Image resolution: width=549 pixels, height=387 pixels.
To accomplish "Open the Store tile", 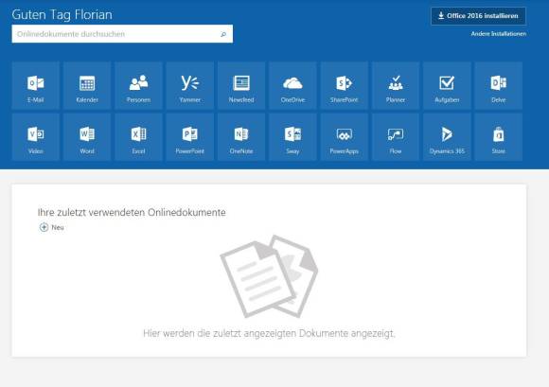I will (499, 137).
